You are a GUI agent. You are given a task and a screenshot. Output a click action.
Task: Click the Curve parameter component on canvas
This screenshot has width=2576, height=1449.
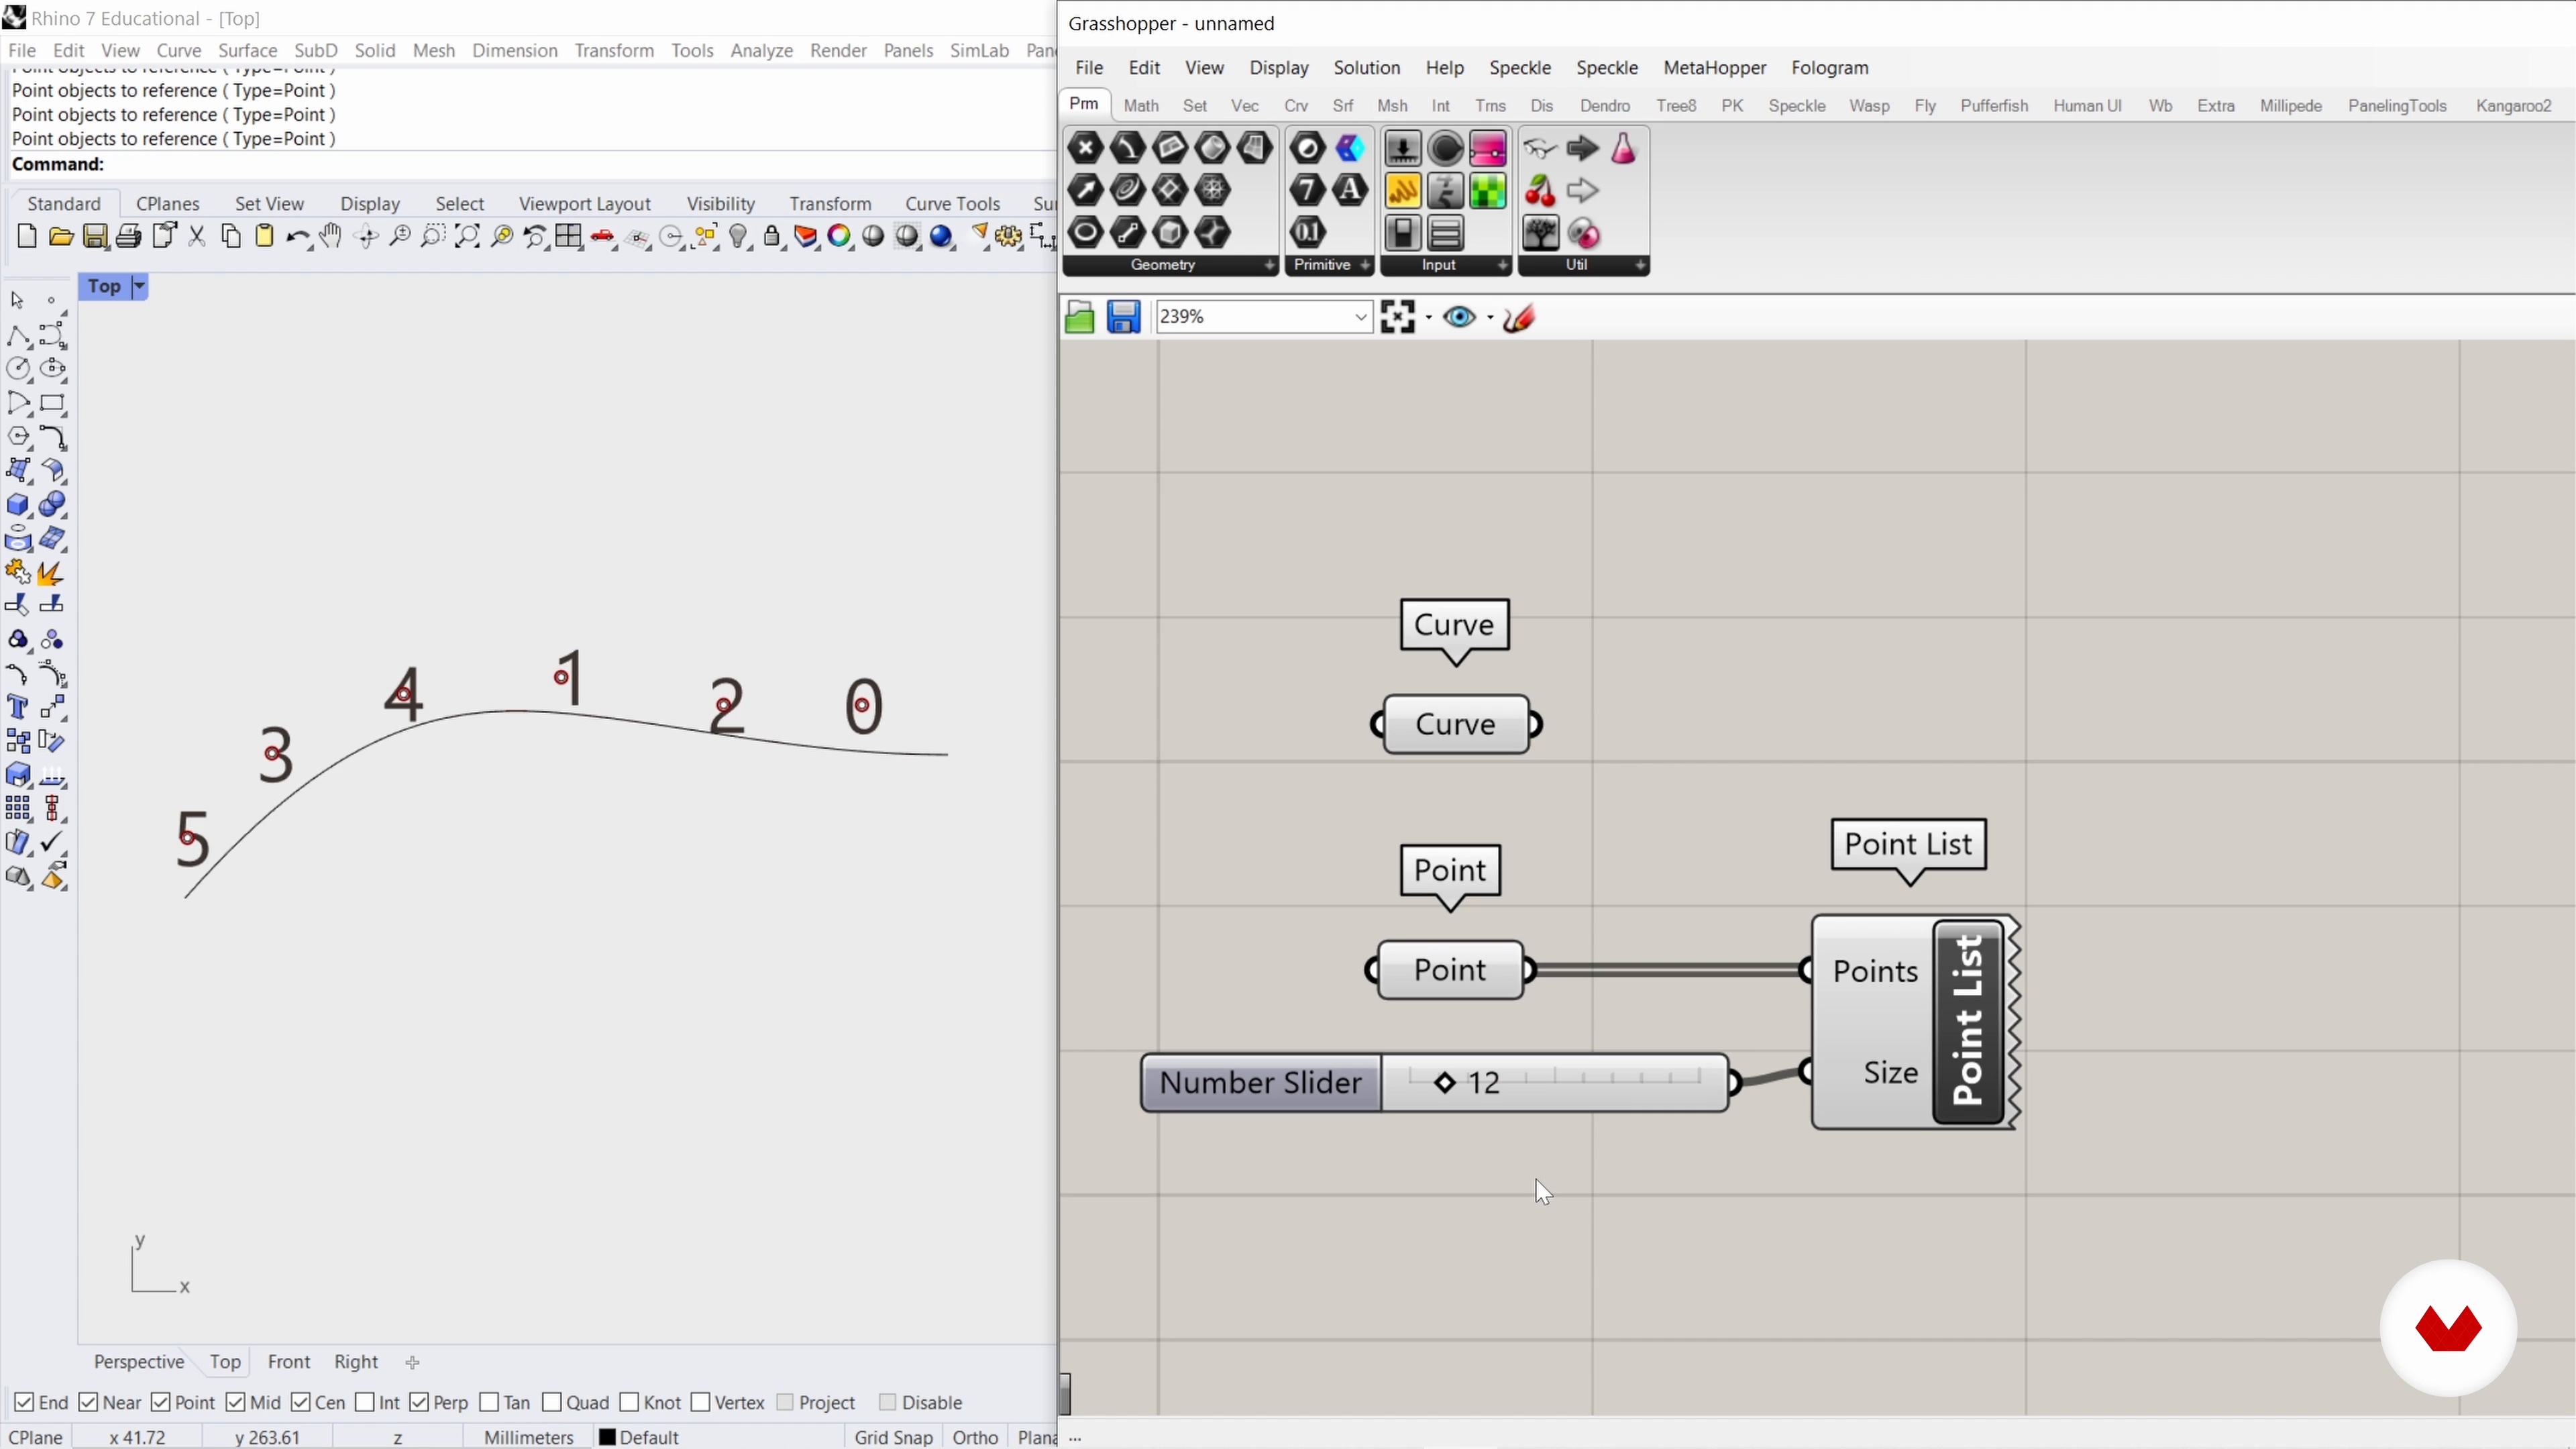tap(1455, 724)
